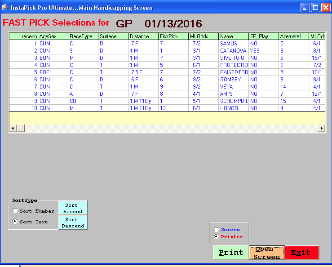Screen dimensions: 332x267
Task: Click the Sort Ascend button
Action: [x=73, y=208]
